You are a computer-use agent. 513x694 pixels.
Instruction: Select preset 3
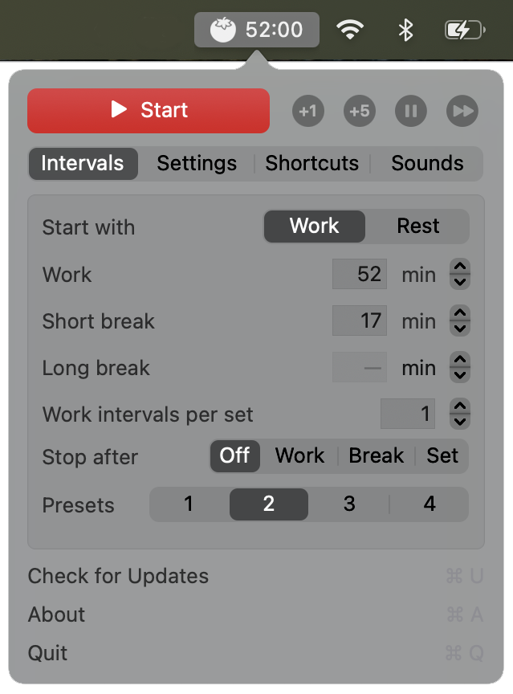click(349, 504)
